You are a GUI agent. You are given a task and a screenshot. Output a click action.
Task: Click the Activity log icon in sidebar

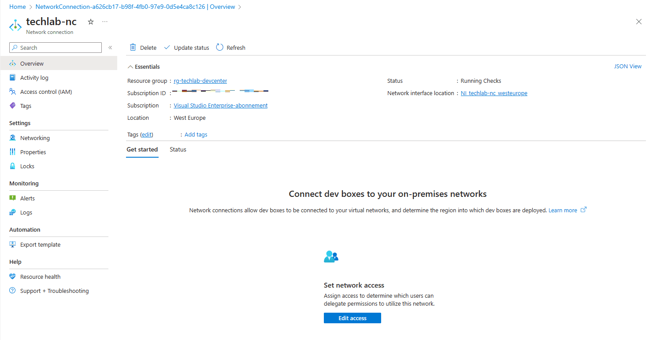(13, 78)
